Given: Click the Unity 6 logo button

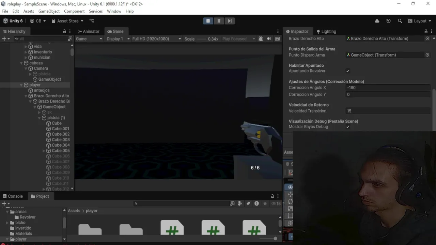Looking at the screenshot, I should [x=13, y=21].
